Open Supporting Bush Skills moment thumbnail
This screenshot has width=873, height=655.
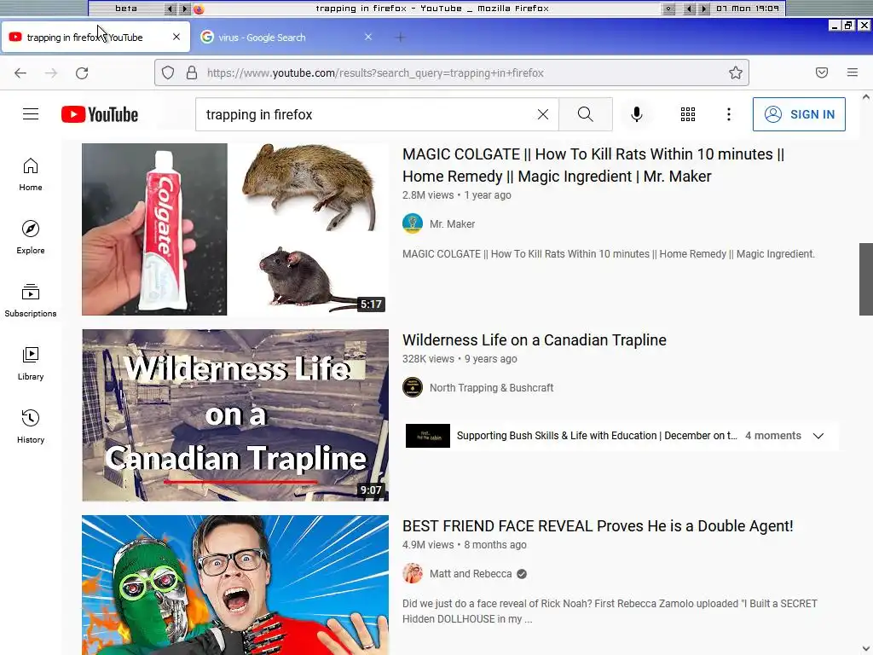pyautogui.click(x=428, y=436)
